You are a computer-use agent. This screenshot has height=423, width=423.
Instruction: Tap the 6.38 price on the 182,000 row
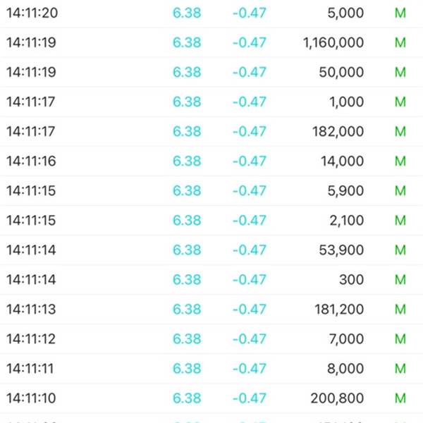point(187,131)
